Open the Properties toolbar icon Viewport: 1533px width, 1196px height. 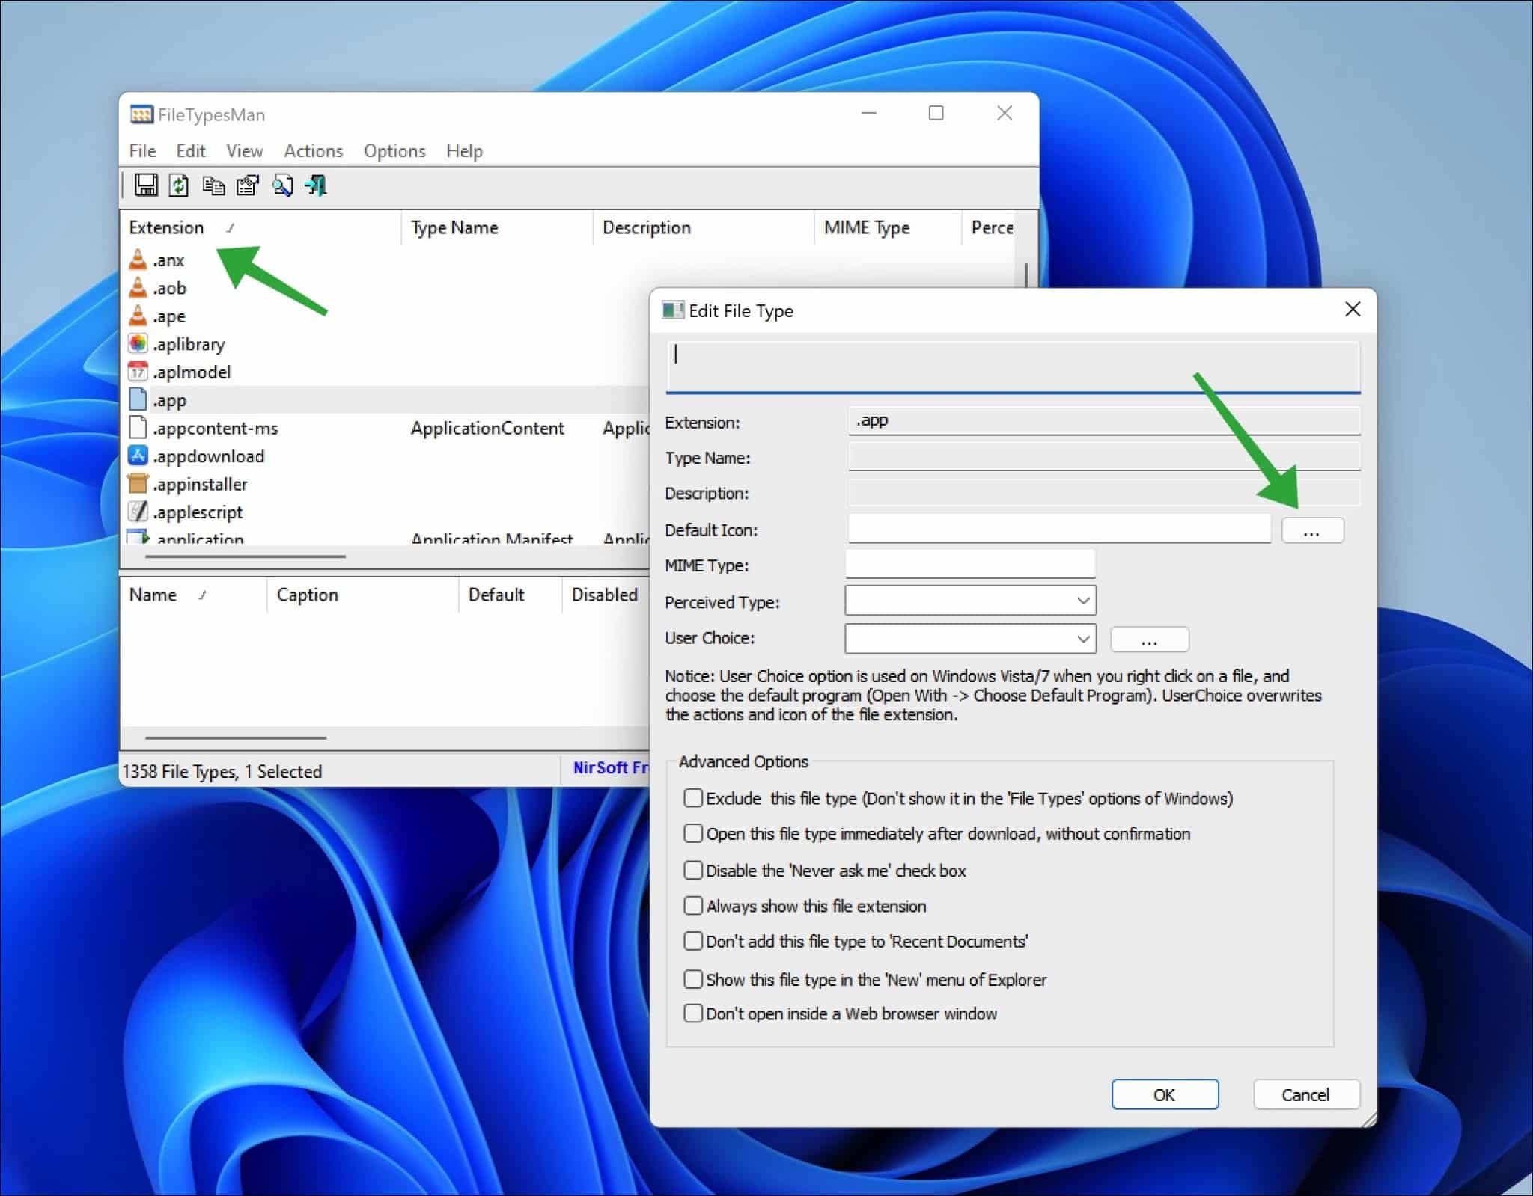248,185
